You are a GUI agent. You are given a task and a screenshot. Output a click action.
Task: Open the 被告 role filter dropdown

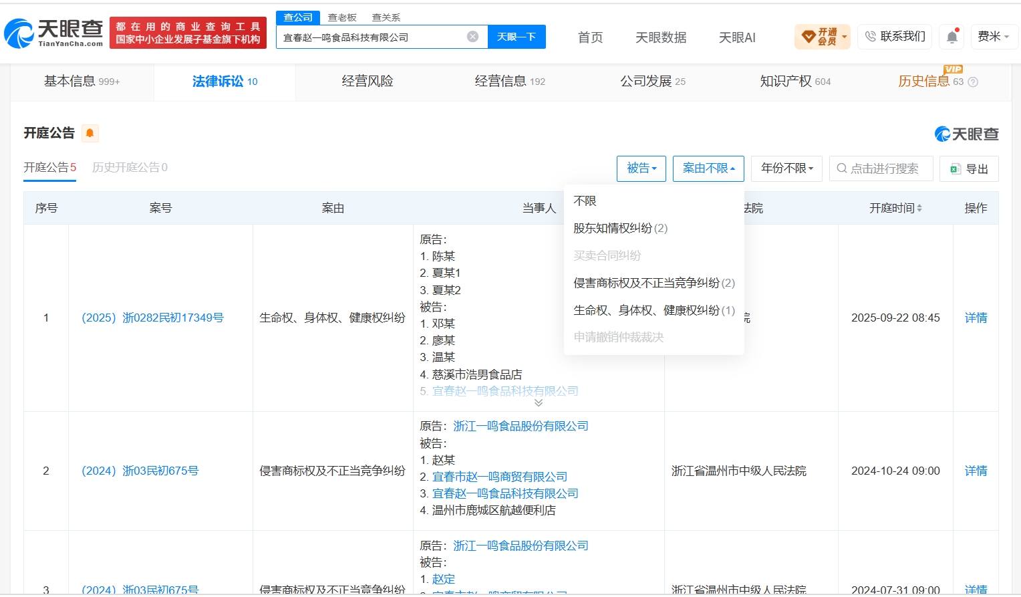pos(641,168)
